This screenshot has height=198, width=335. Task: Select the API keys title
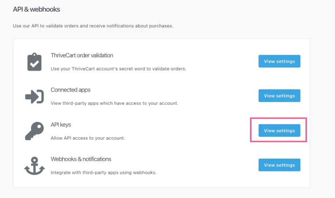coord(61,124)
